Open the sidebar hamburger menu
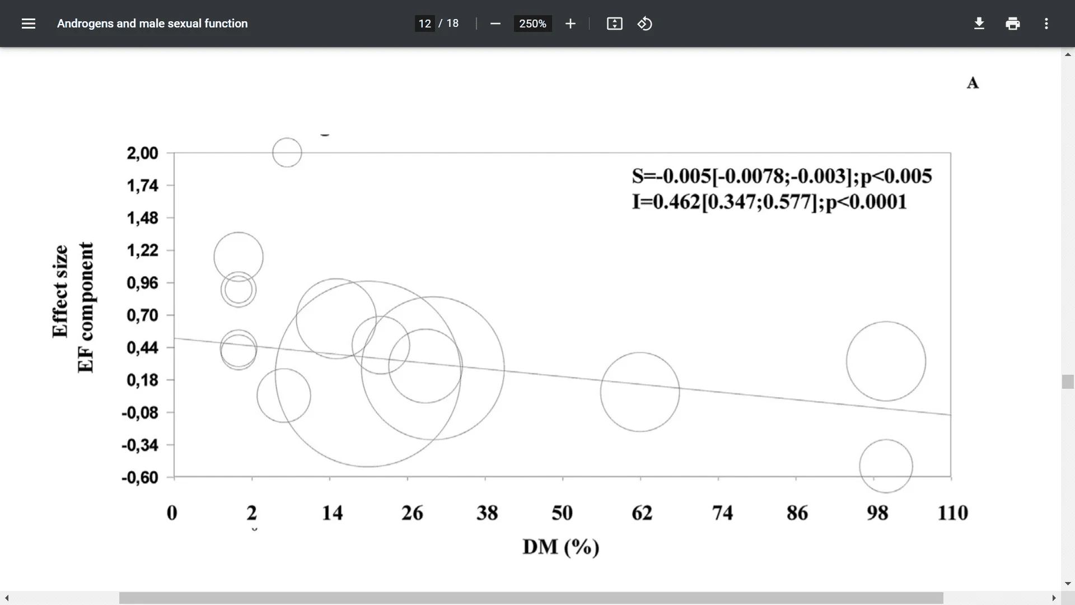Viewport: 1075px width, 605px height. (29, 24)
